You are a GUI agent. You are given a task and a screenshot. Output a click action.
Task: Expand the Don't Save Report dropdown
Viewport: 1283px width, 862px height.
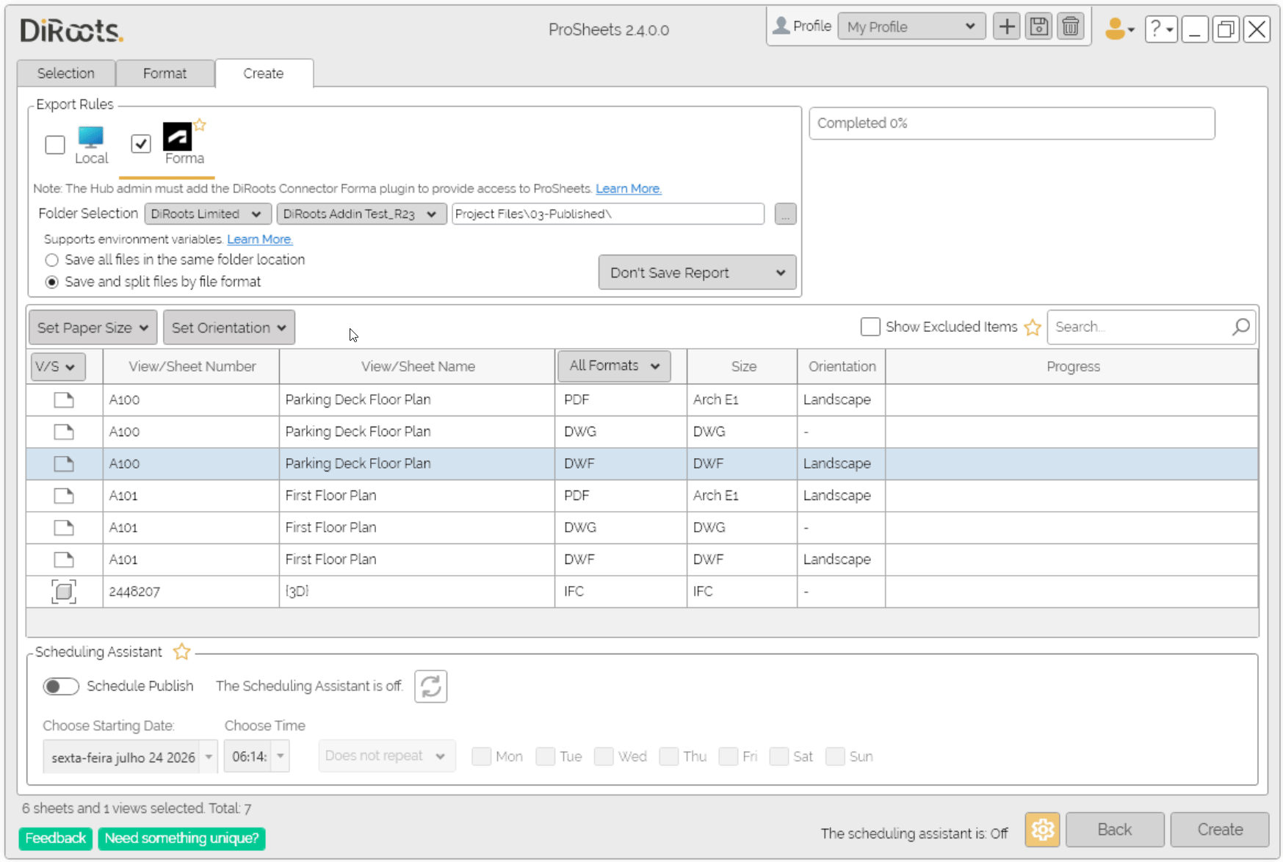click(697, 272)
